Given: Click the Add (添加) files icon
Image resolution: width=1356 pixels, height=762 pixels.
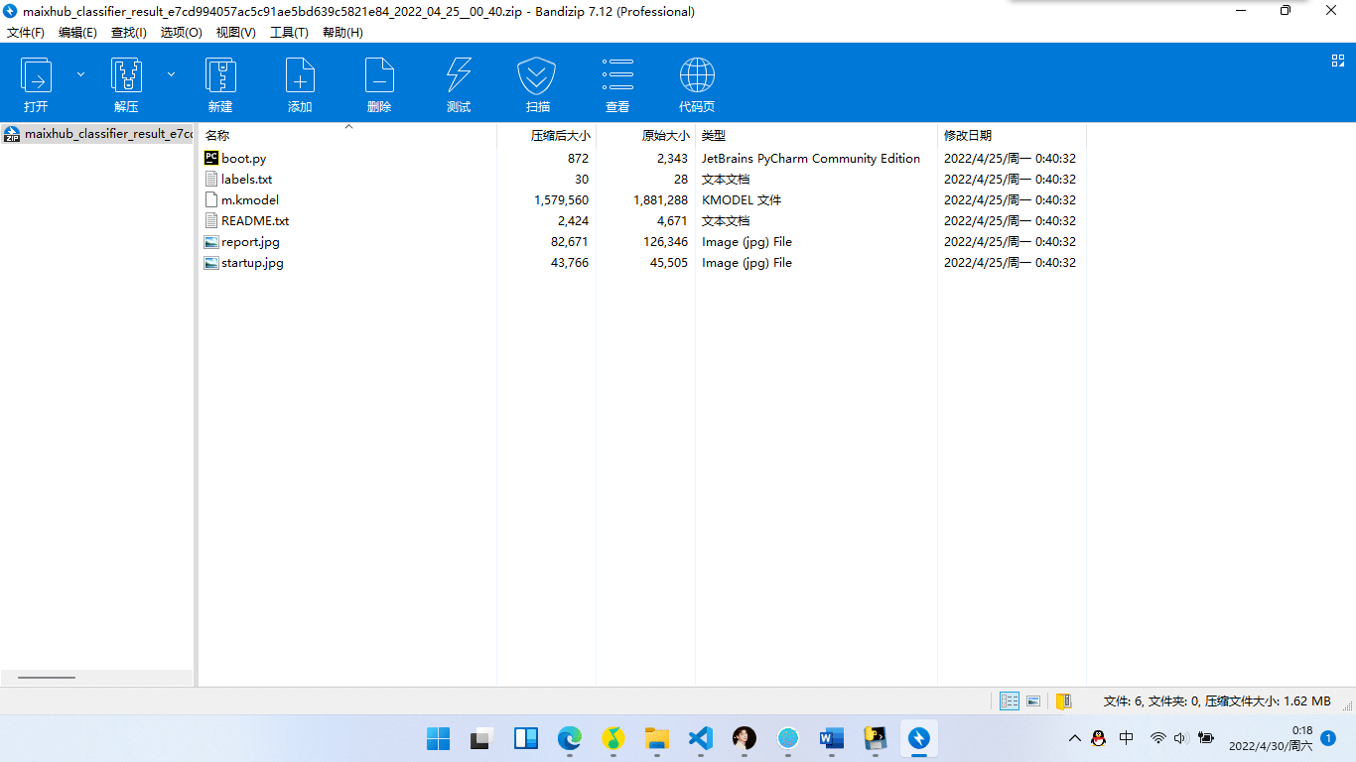Looking at the screenshot, I should coord(300,77).
